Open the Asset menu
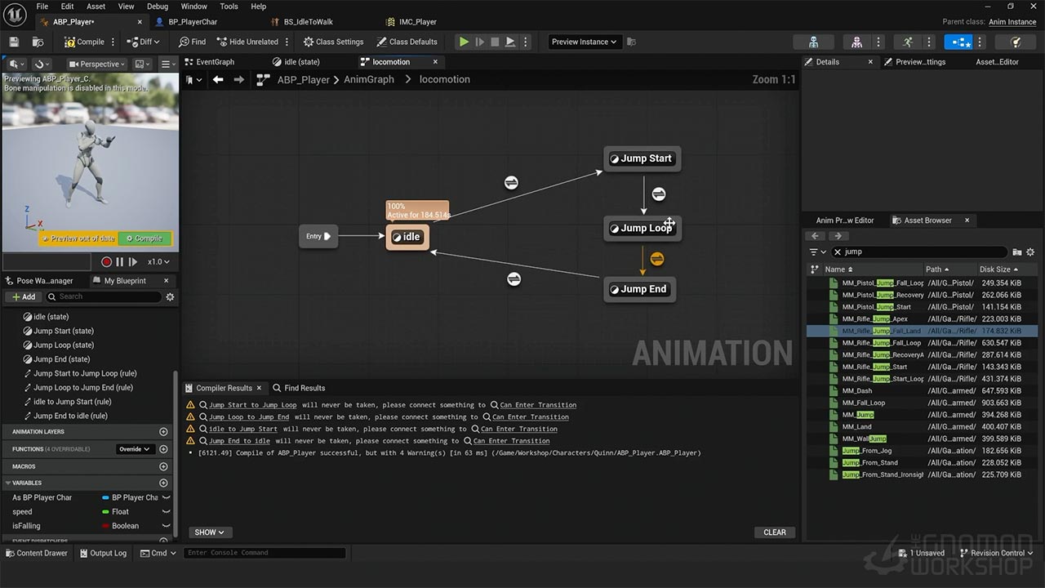1045x588 pixels. (96, 7)
